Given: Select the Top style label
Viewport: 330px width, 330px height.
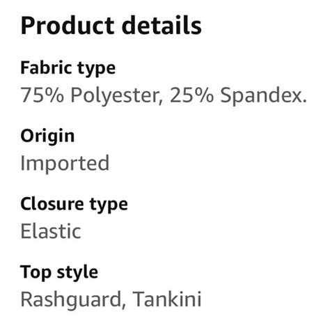Looking at the screenshot, I should (x=59, y=272).
